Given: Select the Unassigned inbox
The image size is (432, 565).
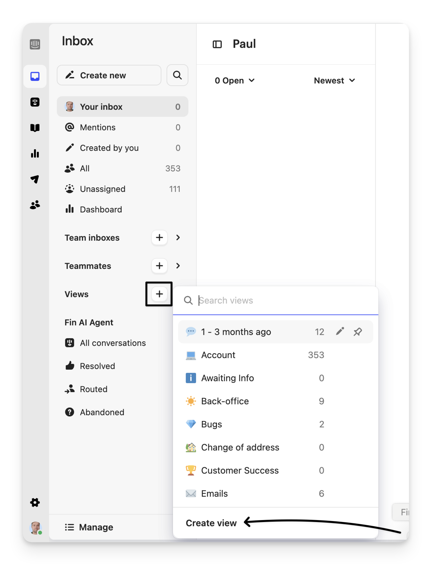Looking at the screenshot, I should (x=103, y=189).
